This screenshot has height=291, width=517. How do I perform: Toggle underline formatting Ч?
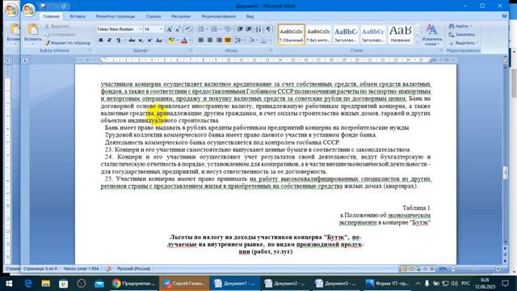[x=118, y=40]
